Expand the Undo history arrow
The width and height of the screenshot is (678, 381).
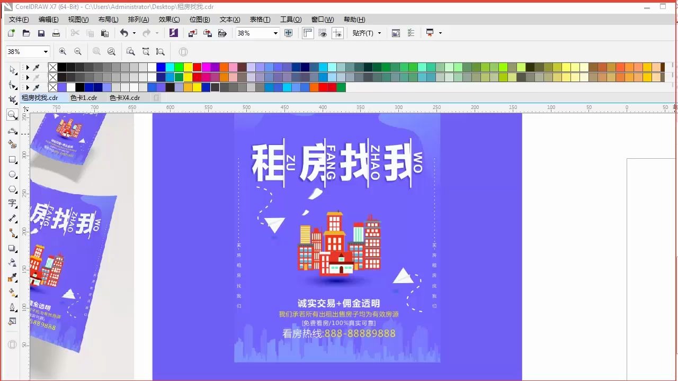tap(134, 33)
